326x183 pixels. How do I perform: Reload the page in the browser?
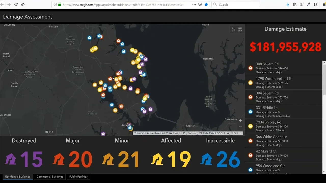click(16, 5)
